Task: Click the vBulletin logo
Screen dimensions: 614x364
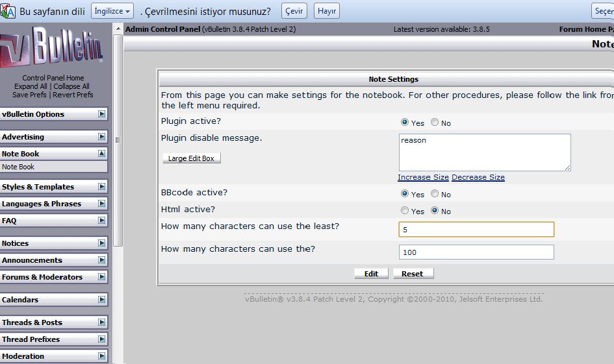Action: click(x=52, y=50)
